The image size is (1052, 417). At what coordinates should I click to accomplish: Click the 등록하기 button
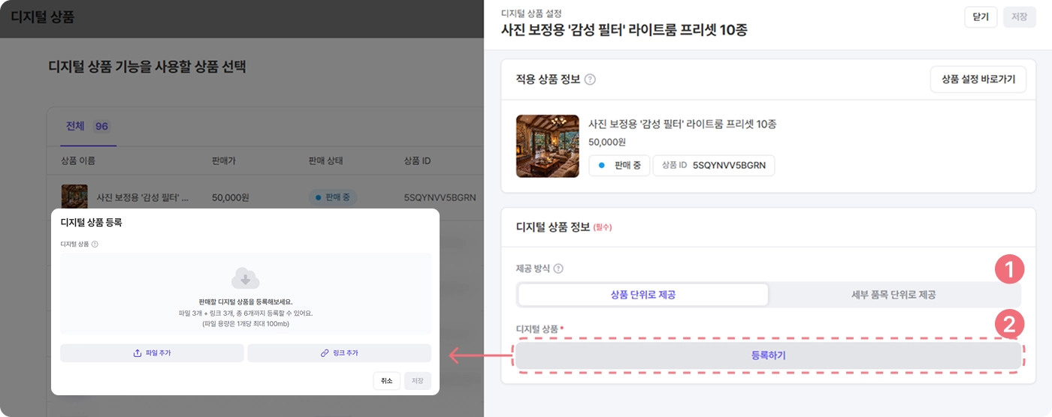768,355
